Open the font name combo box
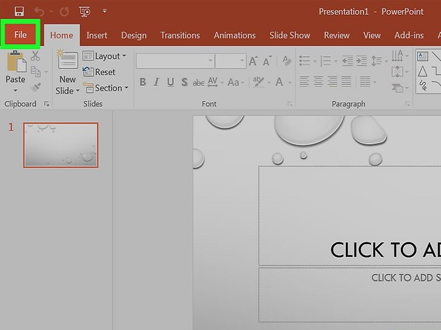441x330 pixels. (x=175, y=61)
